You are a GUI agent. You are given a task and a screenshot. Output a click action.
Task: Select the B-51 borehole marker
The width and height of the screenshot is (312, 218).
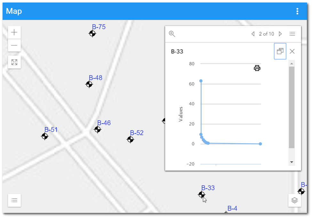point(44,136)
